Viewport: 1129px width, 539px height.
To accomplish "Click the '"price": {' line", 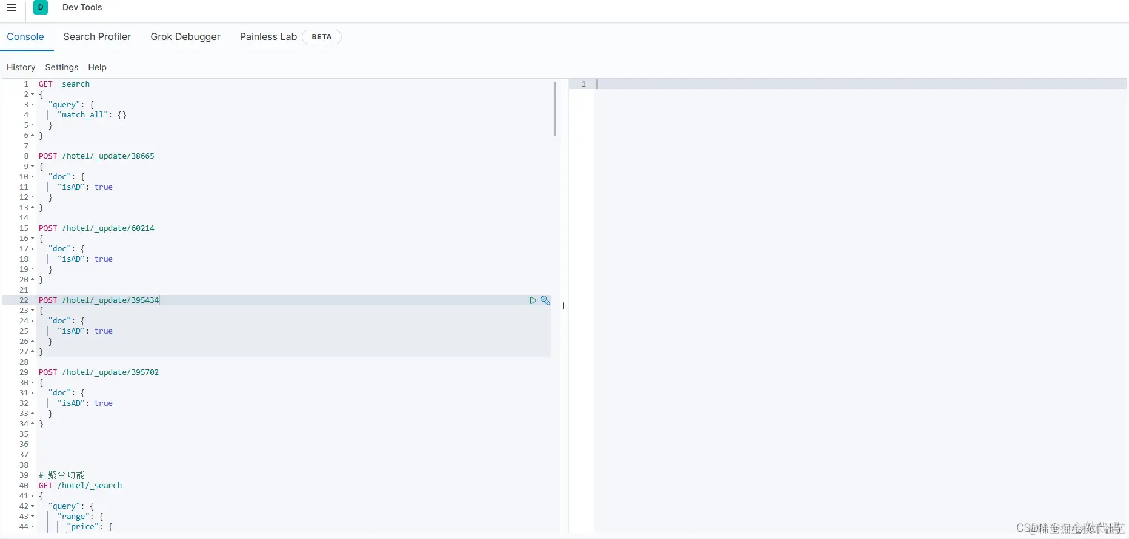I will point(90,527).
